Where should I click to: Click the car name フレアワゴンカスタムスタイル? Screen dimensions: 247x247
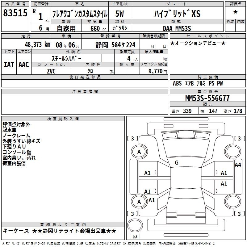click(x=80, y=14)
